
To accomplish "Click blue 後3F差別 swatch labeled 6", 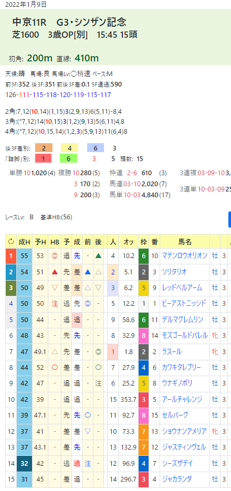I will point(94,148).
